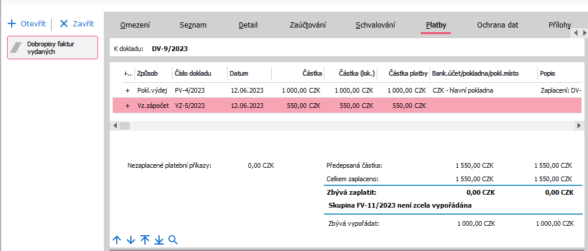Image resolution: width=588 pixels, height=251 pixels.
Task: Click the plus Otevřít button
Action: pos(27,24)
